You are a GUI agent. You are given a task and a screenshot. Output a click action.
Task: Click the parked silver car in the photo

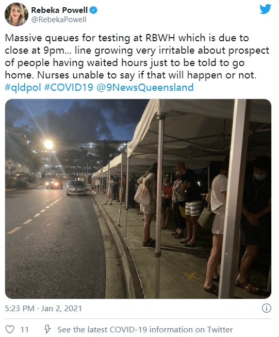click(x=78, y=188)
